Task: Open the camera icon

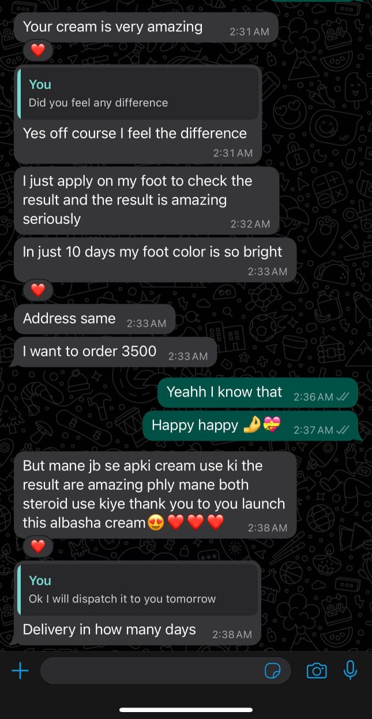Action: pos(316,671)
